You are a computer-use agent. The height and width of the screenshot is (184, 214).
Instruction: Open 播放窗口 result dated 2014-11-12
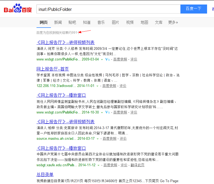coord(61,148)
